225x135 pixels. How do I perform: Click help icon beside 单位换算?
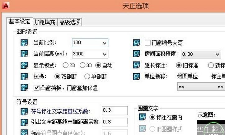[x=137, y=77]
